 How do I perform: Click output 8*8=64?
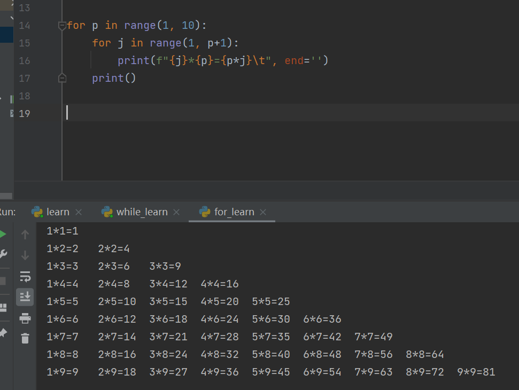coord(425,354)
